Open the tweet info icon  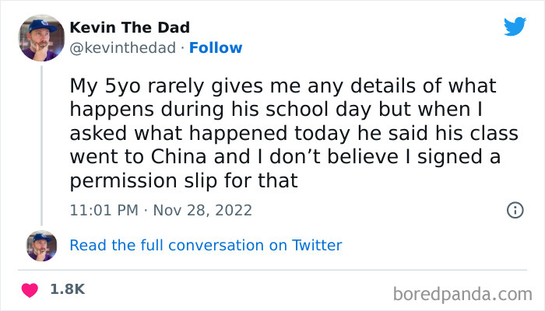point(514,210)
